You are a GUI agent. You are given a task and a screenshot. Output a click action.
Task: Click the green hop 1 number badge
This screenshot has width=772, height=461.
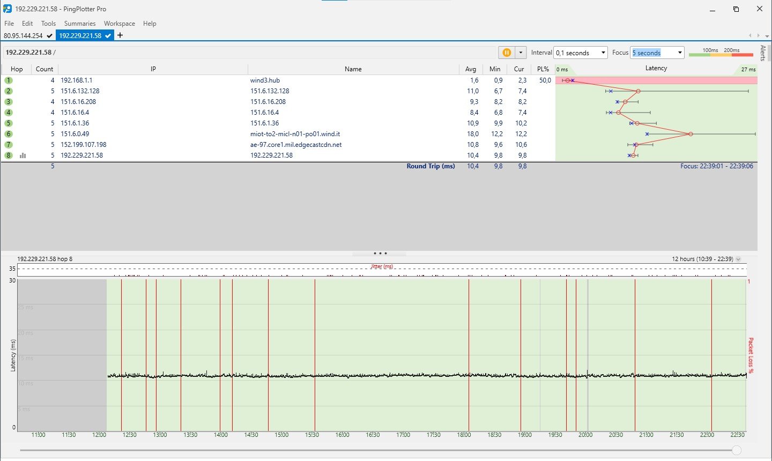pyautogui.click(x=9, y=80)
